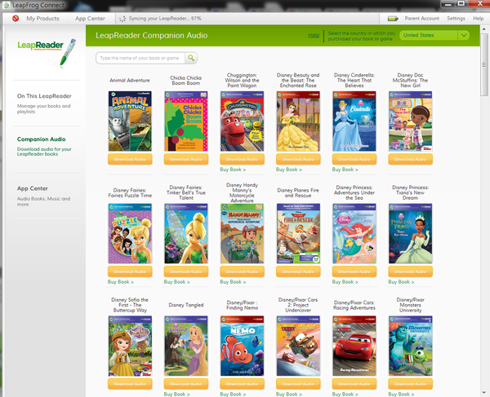490x397 pixels.
Task: Open the Animal Adventure book cover
Action: coord(130,121)
